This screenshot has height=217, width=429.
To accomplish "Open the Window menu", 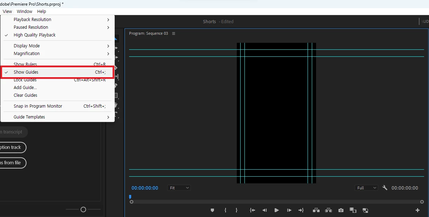I will [25, 12].
